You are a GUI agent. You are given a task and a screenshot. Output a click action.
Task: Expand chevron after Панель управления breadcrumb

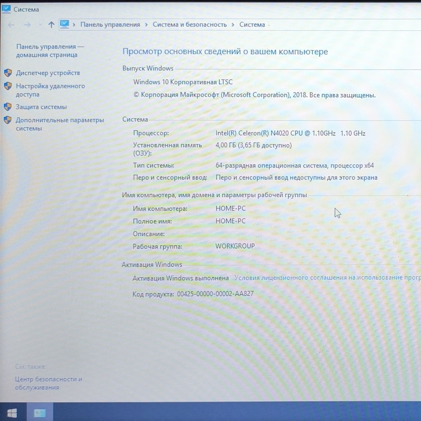click(146, 25)
